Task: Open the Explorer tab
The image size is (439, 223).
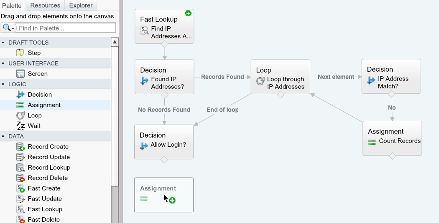Action: click(x=81, y=5)
